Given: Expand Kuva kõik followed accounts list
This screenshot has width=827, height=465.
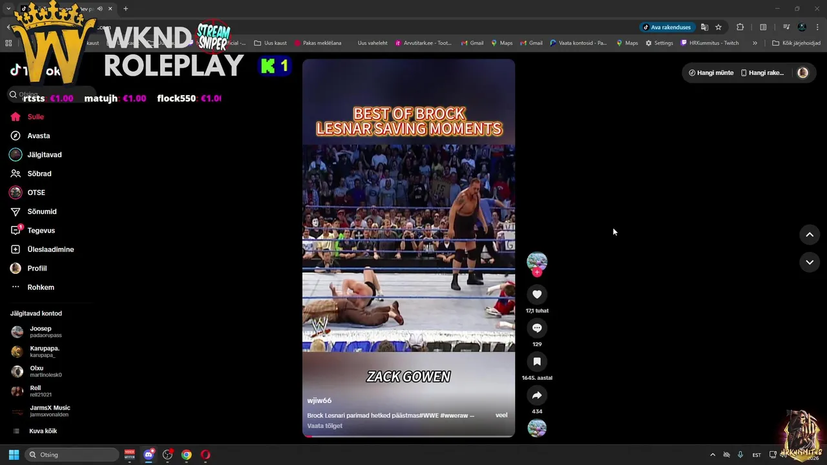Looking at the screenshot, I should pos(35,431).
